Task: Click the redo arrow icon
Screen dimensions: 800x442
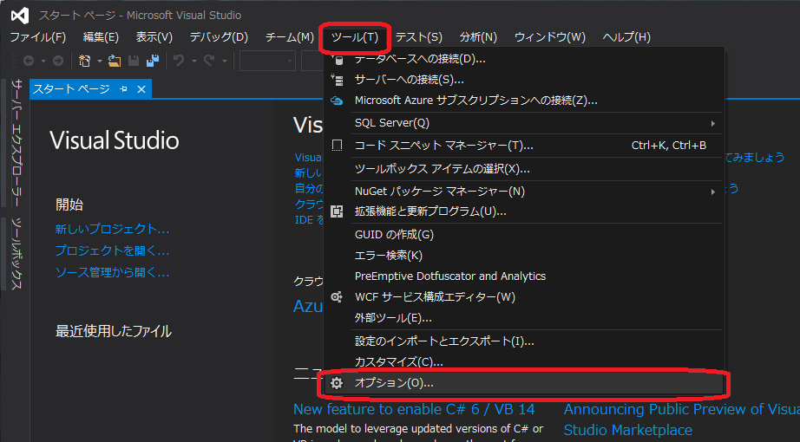Action: point(209,62)
